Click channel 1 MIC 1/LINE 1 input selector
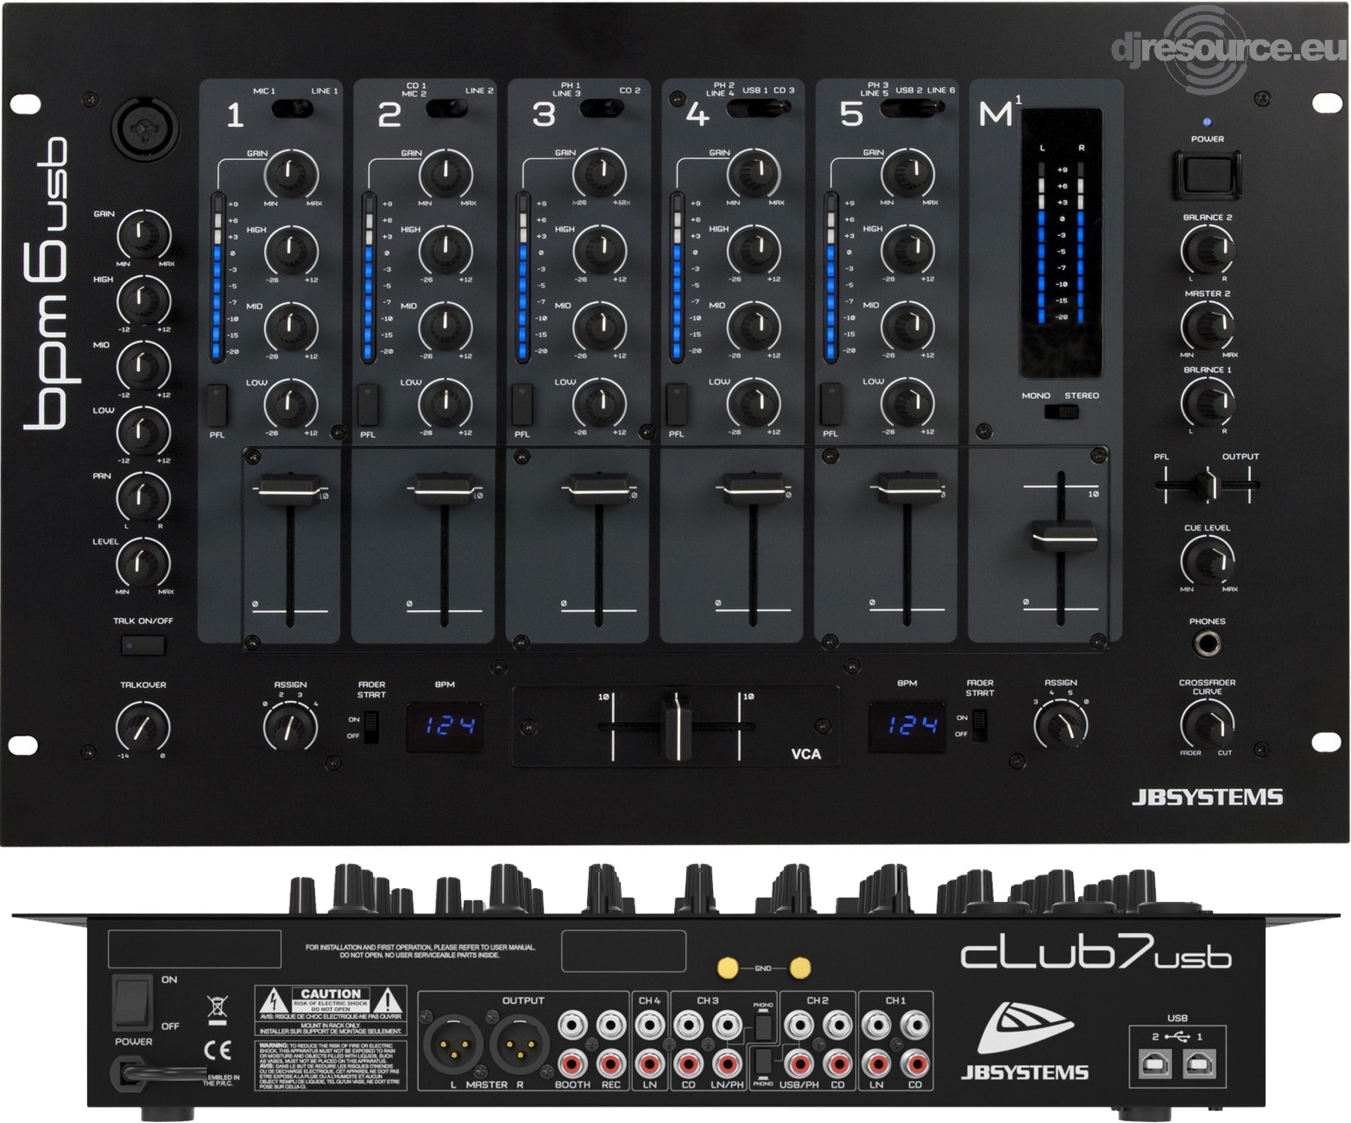 [x=293, y=108]
